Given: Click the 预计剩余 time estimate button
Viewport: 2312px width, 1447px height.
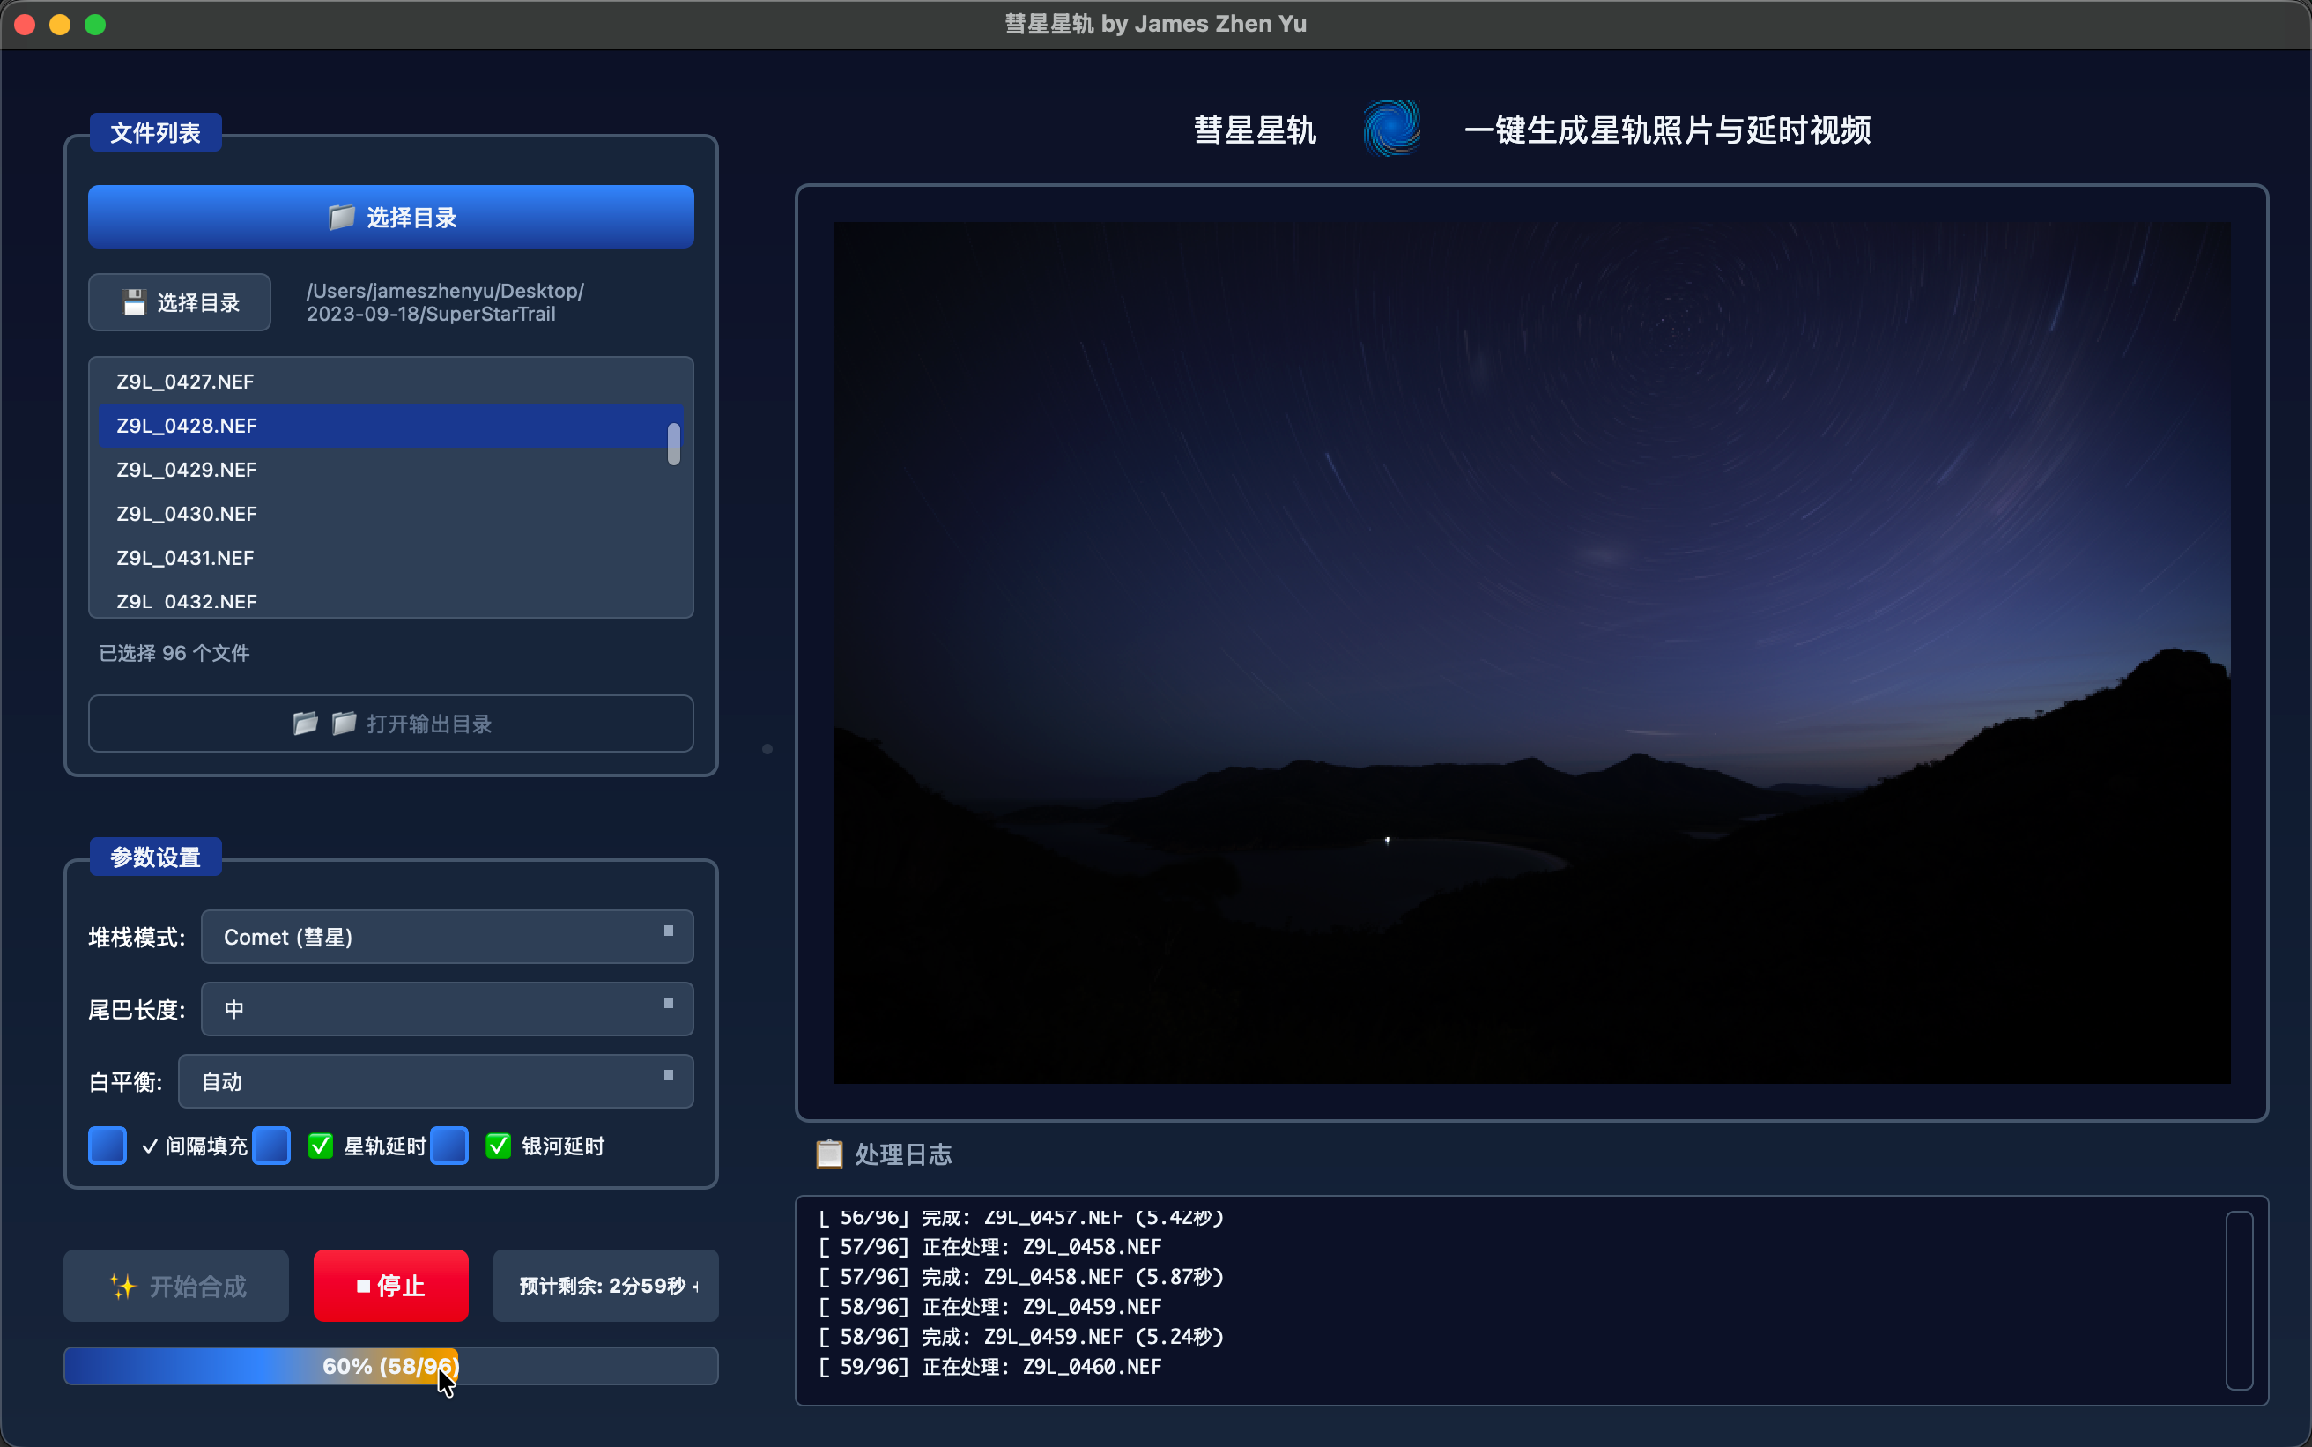Looking at the screenshot, I should (x=605, y=1285).
